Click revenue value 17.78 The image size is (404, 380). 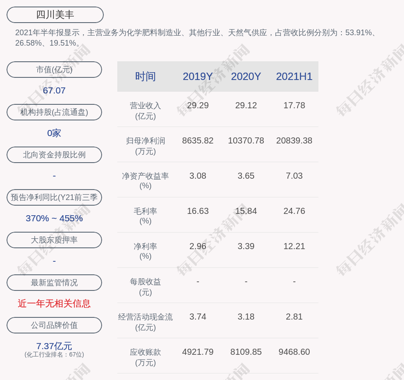(294, 106)
